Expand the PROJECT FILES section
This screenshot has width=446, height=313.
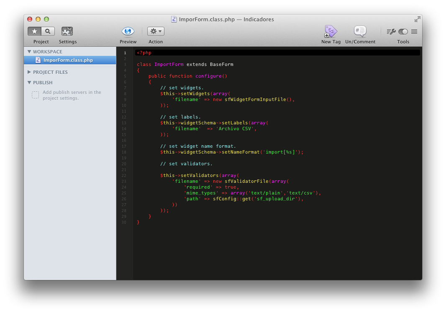tap(29, 72)
